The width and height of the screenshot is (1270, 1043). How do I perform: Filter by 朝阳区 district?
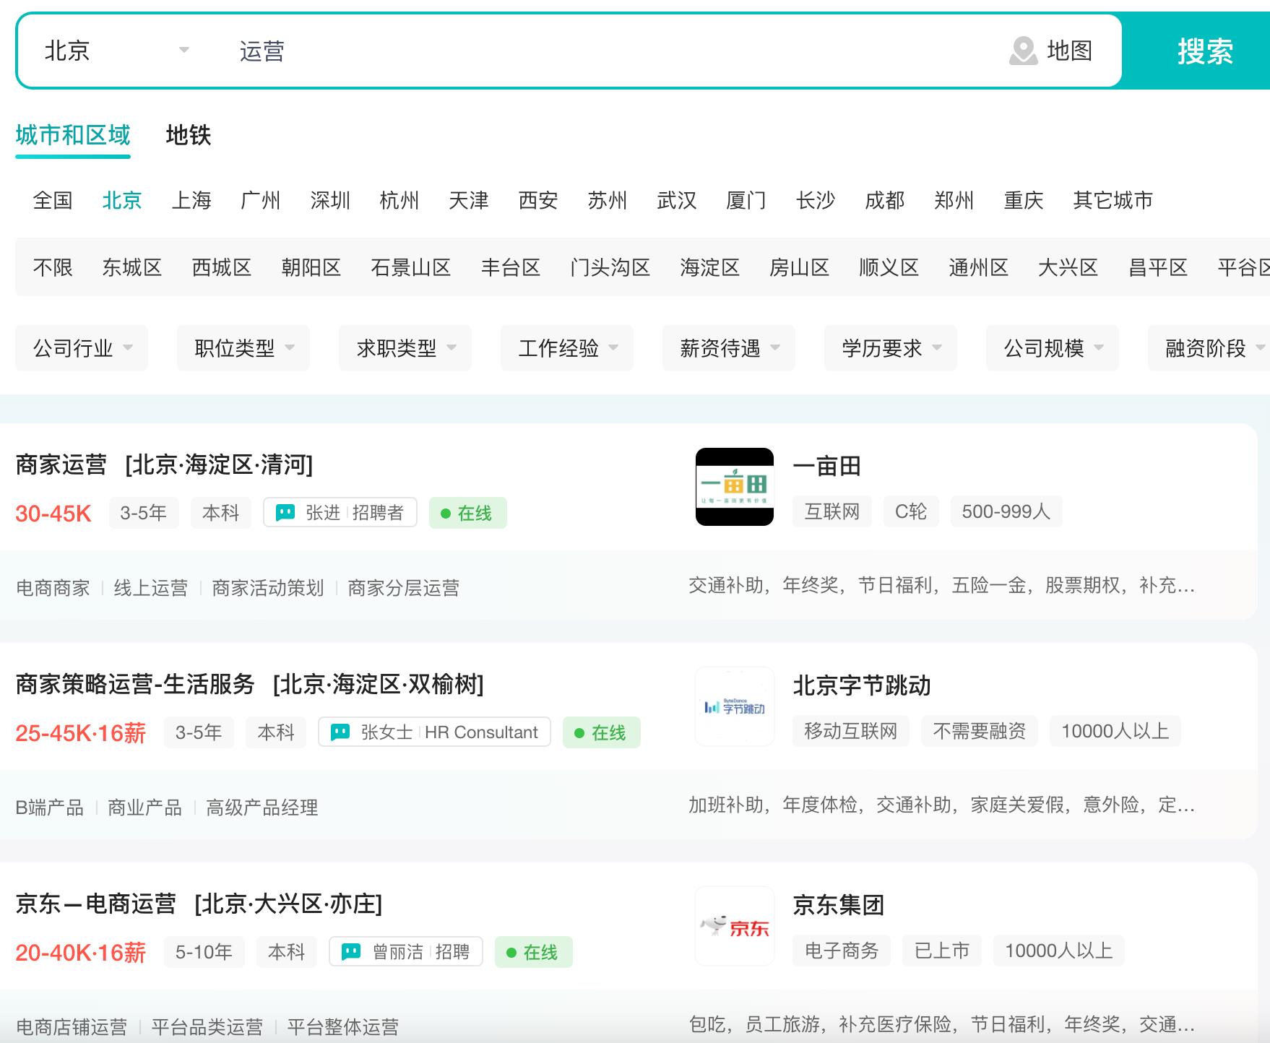point(311,268)
